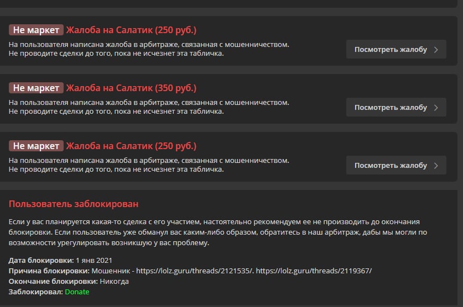This screenshot has height=307, width=463.
Task: Open the lolz.guru/threads/2121535/ link
Action: pos(194,271)
